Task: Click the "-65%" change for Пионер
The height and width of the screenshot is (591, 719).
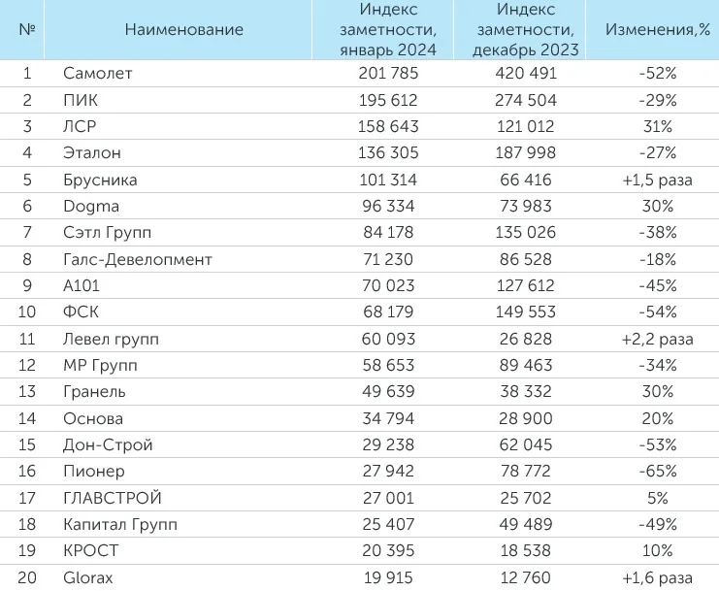Action: [657, 472]
